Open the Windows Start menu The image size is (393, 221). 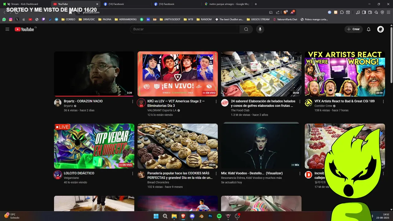point(156,216)
